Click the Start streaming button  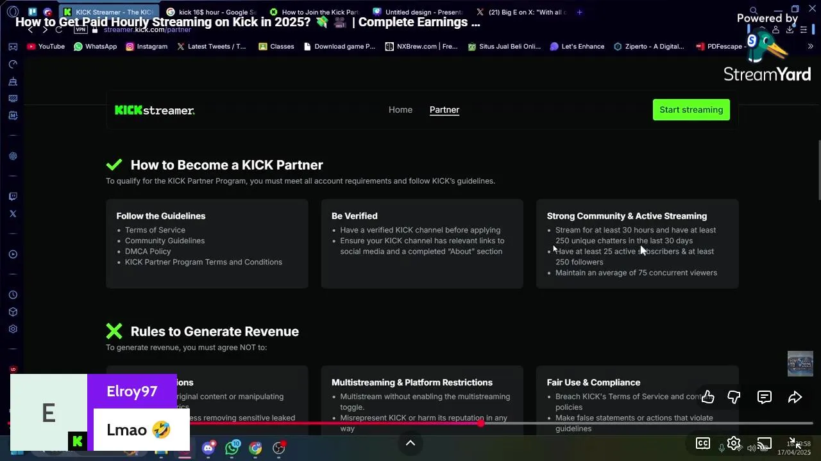pos(691,109)
